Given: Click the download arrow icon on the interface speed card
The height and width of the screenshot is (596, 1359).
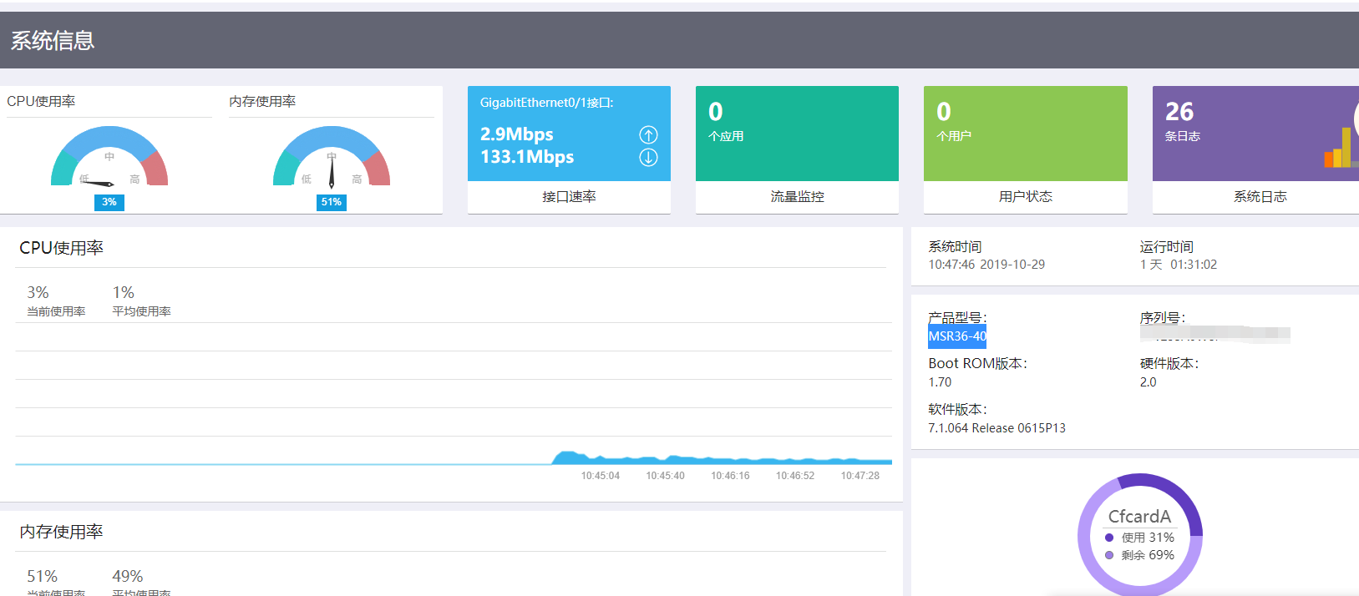Looking at the screenshot, I should pos(648,157).
